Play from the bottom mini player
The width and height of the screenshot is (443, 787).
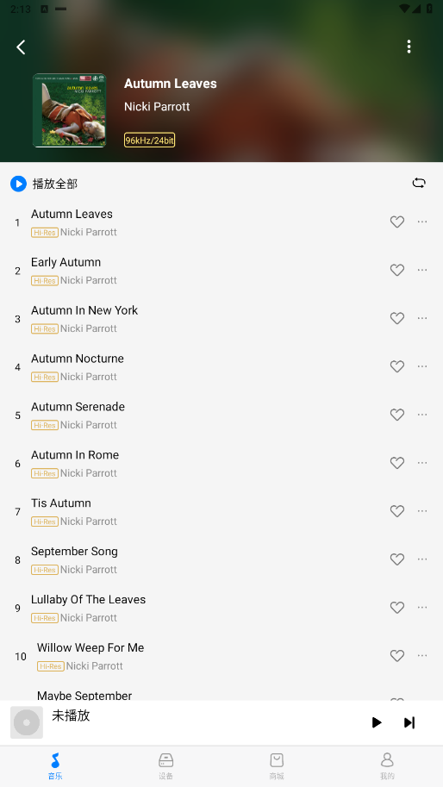click(x=377, y=722)
